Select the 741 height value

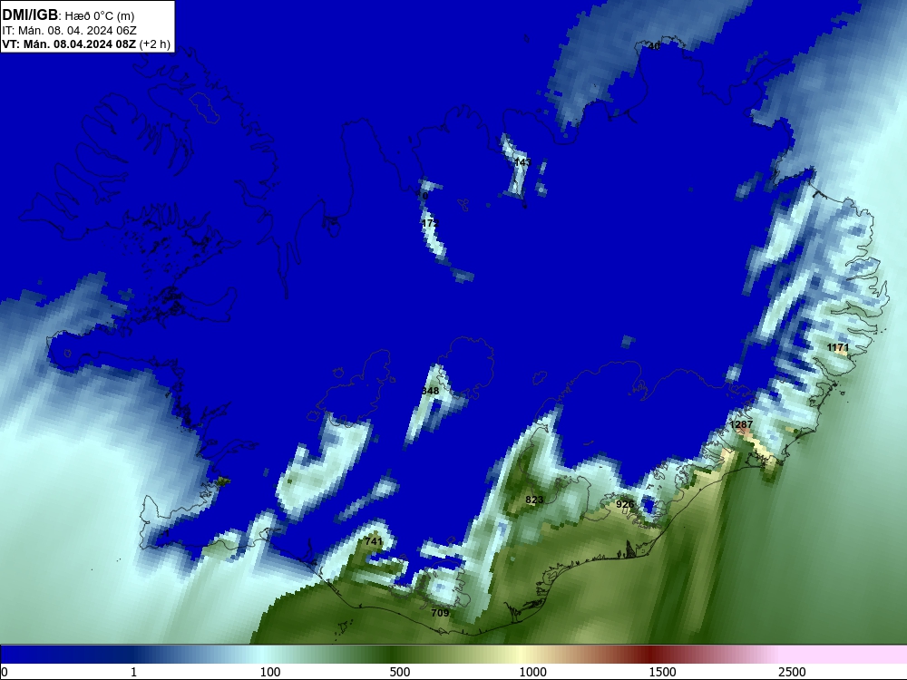tap(374, 541)
